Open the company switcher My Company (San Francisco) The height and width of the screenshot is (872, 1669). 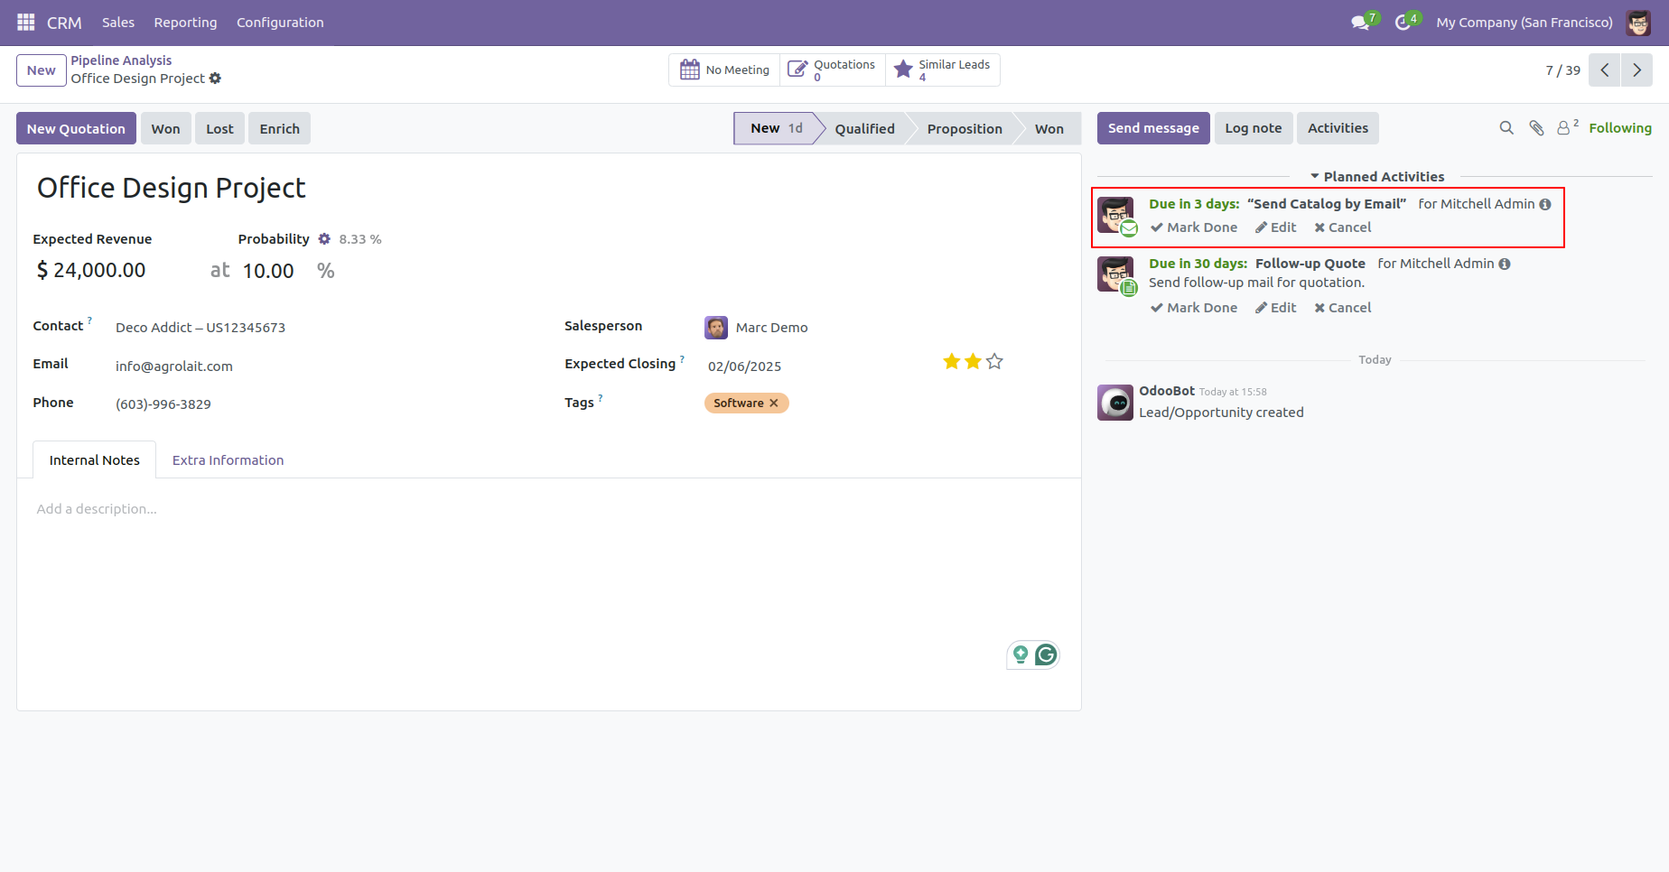[1524, 23]
